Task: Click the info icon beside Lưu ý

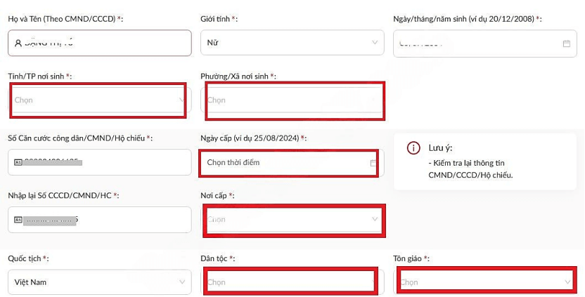Action: click(414, 148)
